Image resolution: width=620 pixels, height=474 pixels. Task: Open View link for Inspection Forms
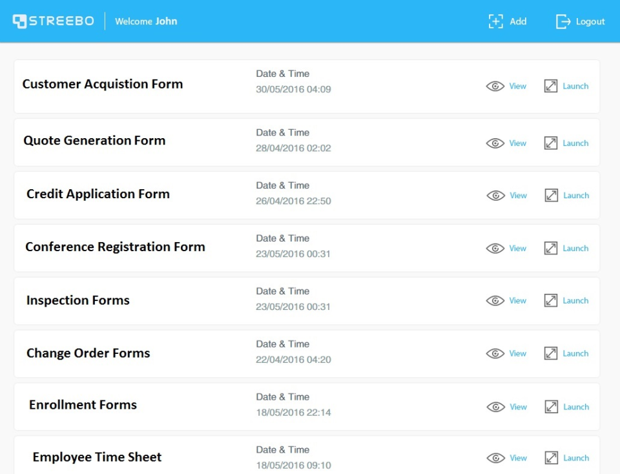tap(517, 300)
